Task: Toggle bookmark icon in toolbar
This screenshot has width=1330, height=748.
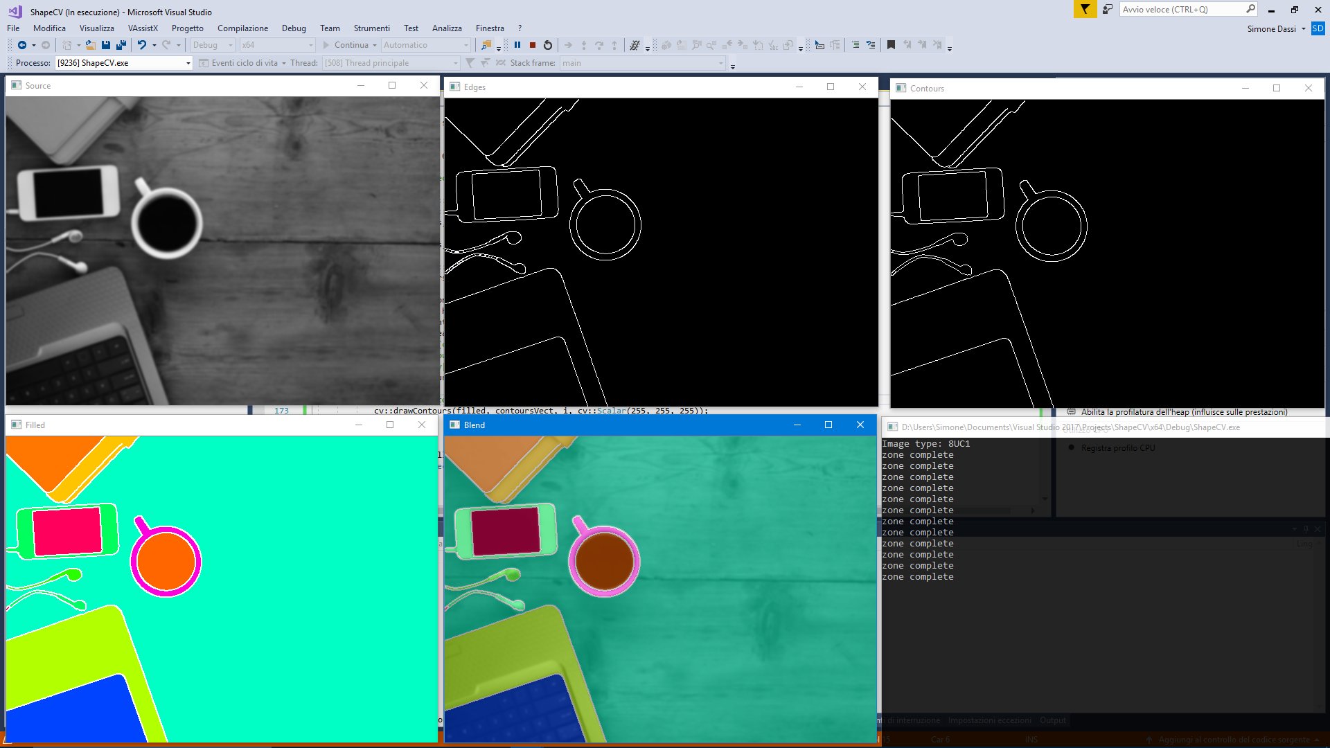Action: point(891,45)
